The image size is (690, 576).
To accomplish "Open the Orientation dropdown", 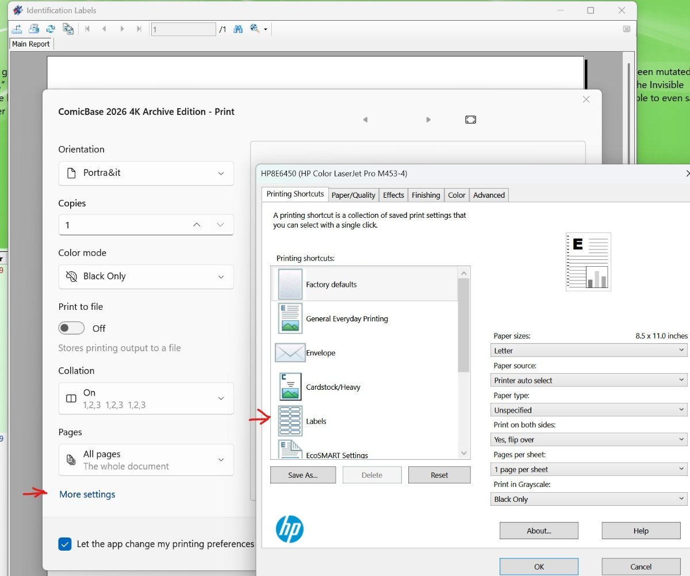I will (x=146, y=173).
